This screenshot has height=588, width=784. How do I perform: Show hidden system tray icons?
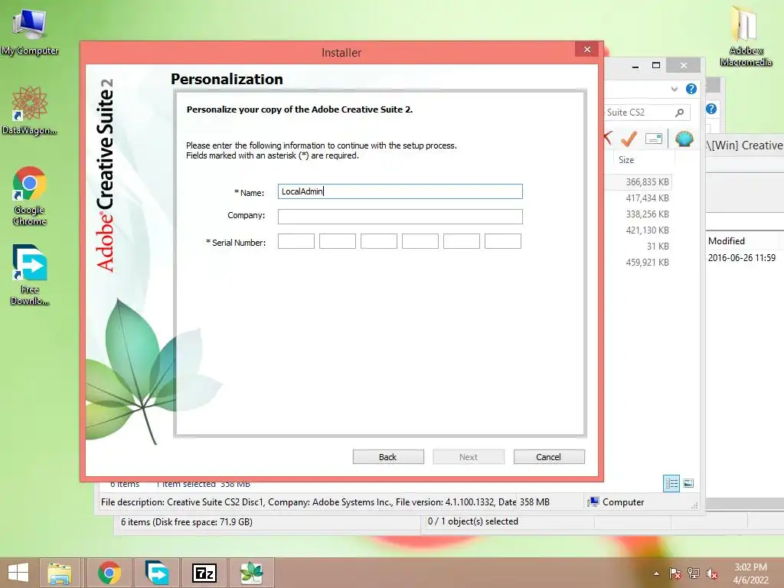click(x=656, y=573)
